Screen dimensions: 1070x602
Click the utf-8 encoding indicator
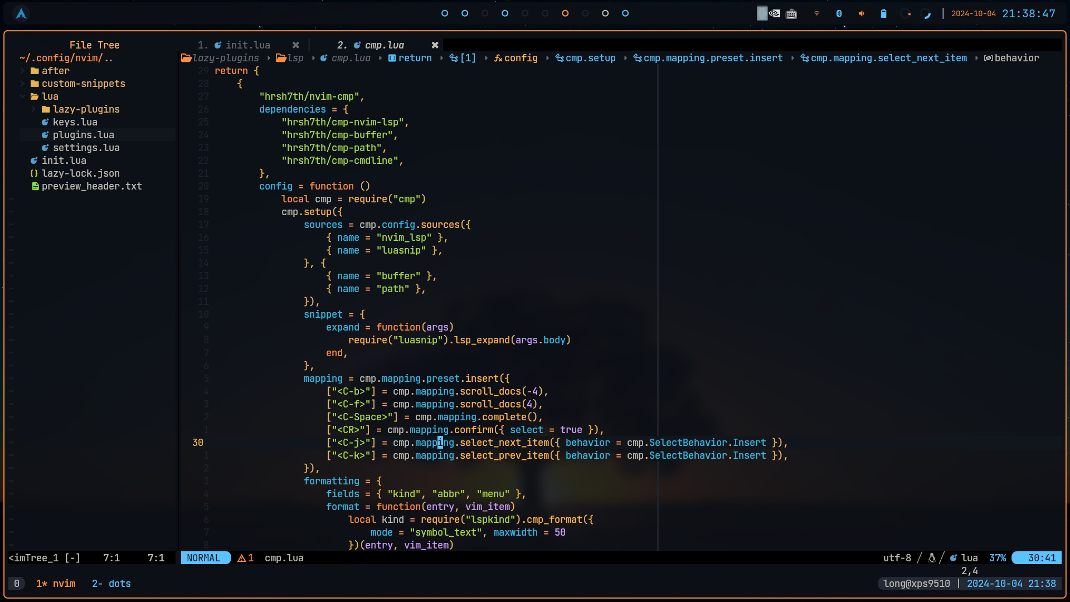coord(897,558)
